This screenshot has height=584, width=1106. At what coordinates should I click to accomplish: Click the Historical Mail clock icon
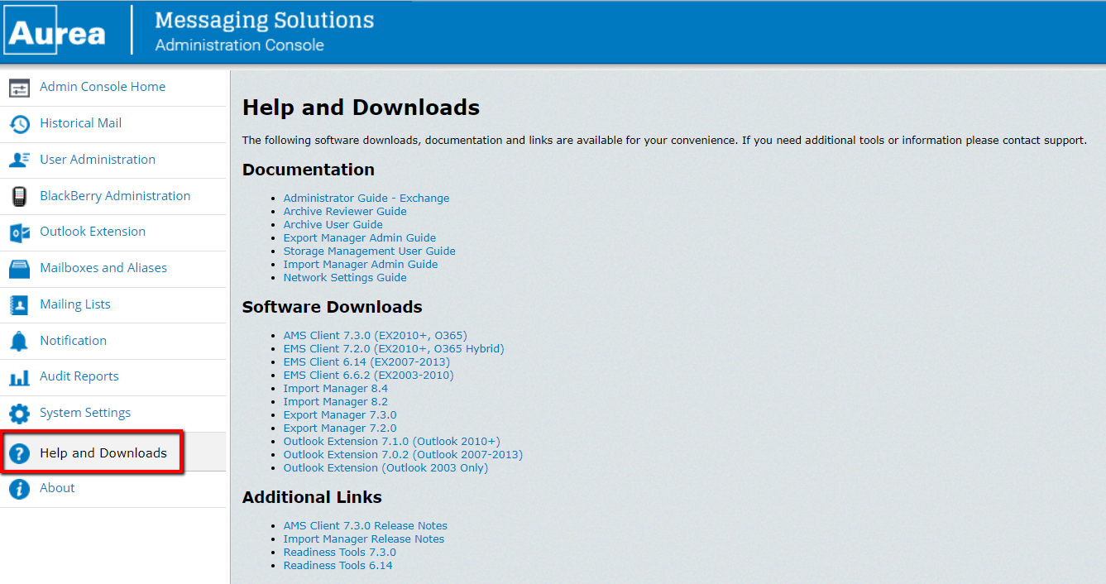click(19, 124)
